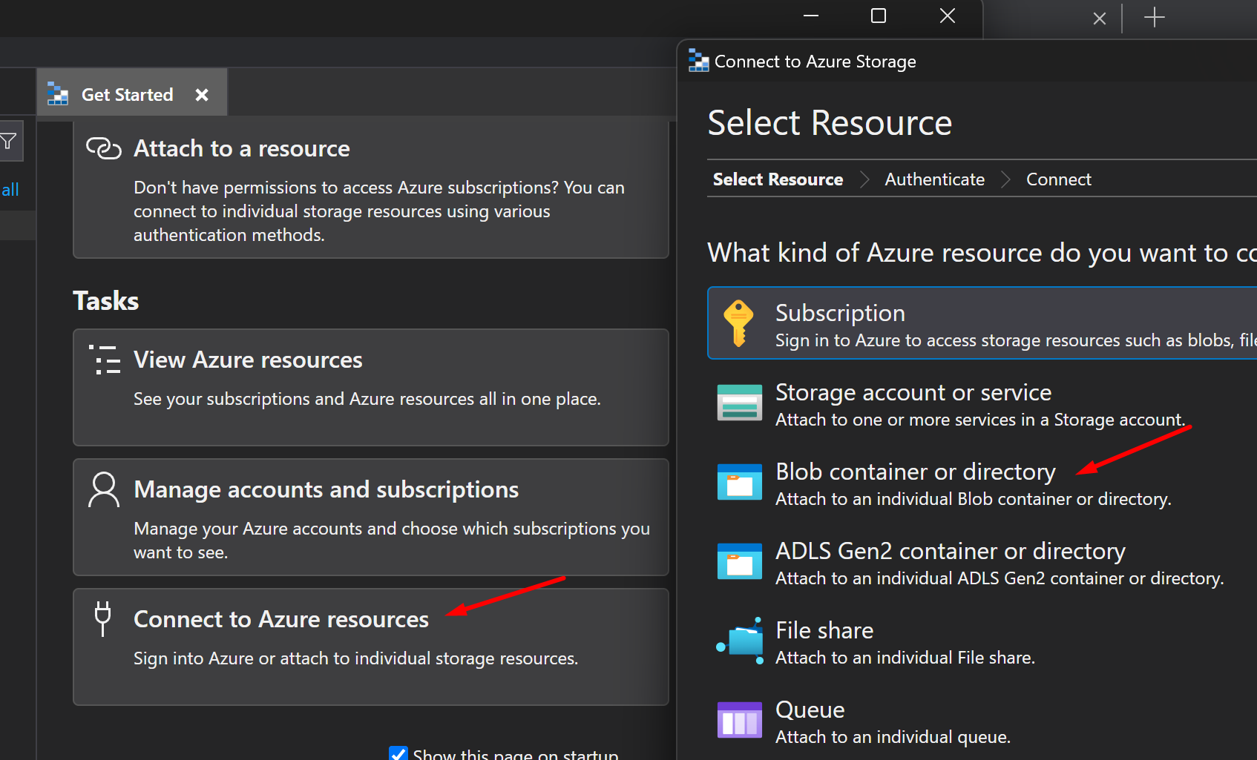
Task: Close the Get Started tab
Action: click(x=202, y=95)
